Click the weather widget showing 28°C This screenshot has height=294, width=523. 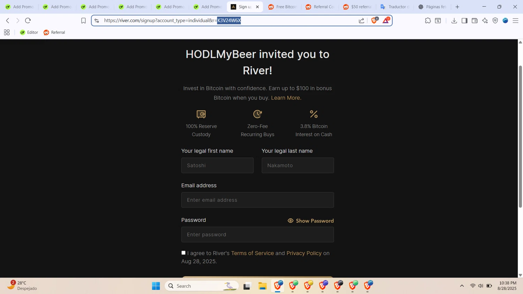pos(23,286)
